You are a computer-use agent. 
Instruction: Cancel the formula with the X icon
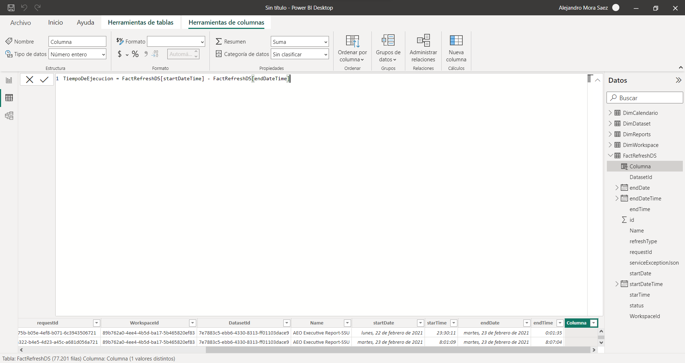coord(30,80)
